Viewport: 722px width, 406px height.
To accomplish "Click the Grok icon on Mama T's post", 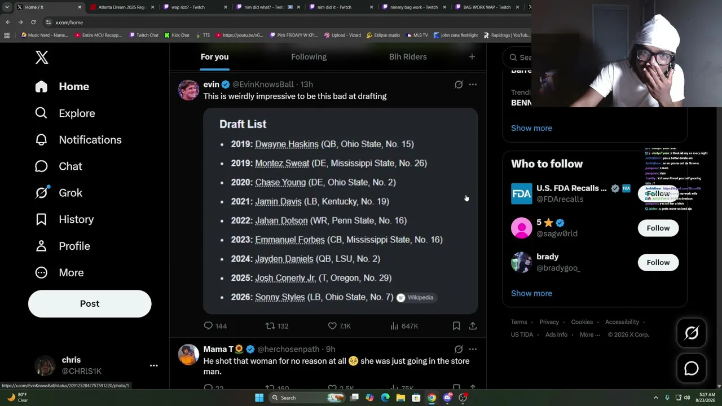I will 459,349.
